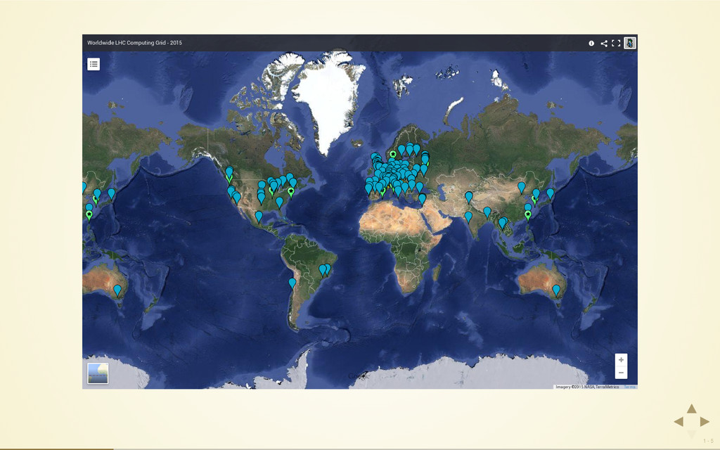Select the grid site marker in Chile

pos(292,284)
